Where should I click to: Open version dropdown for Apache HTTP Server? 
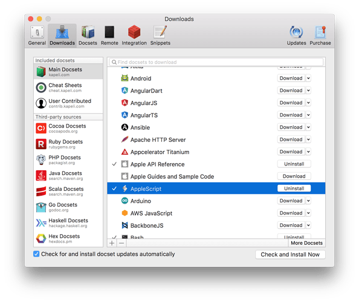pos(308,140)
